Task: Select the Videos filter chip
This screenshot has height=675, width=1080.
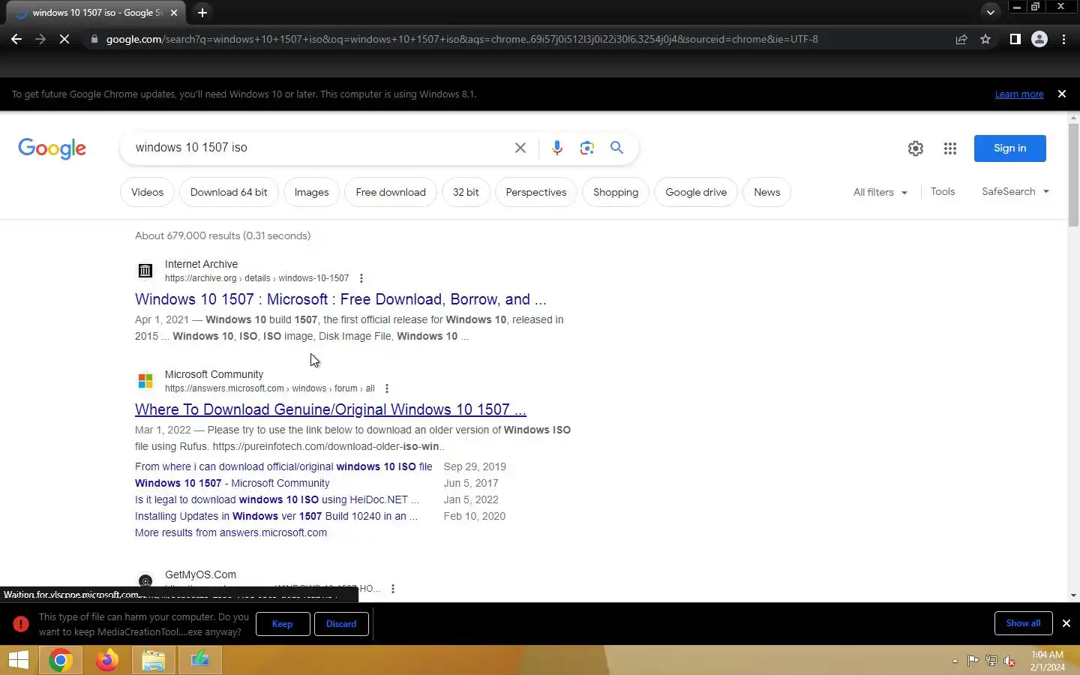Action: coord(147,192)
